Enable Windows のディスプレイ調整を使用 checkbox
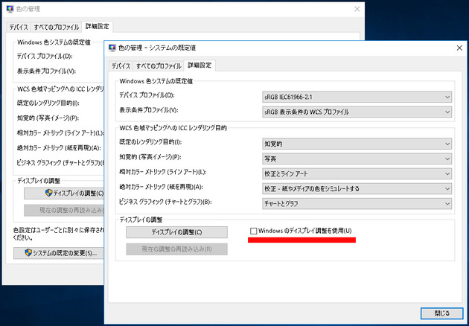The image size is (469, 326). [254, 231]
